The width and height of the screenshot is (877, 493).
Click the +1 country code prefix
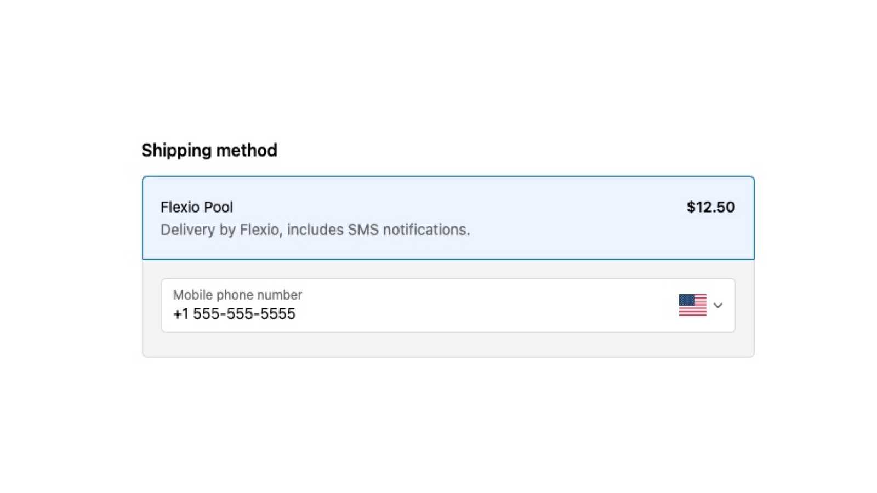(180, 314)
